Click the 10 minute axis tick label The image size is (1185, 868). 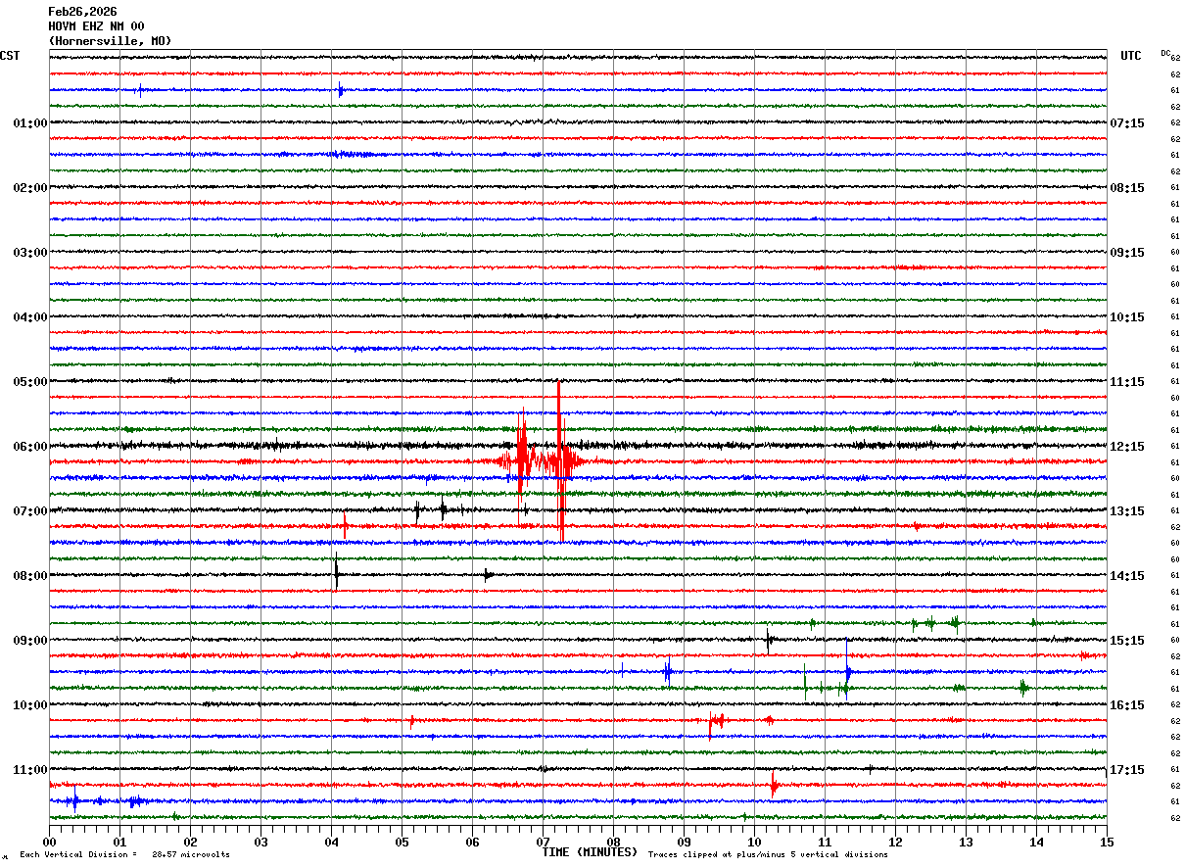coord(754,842)
